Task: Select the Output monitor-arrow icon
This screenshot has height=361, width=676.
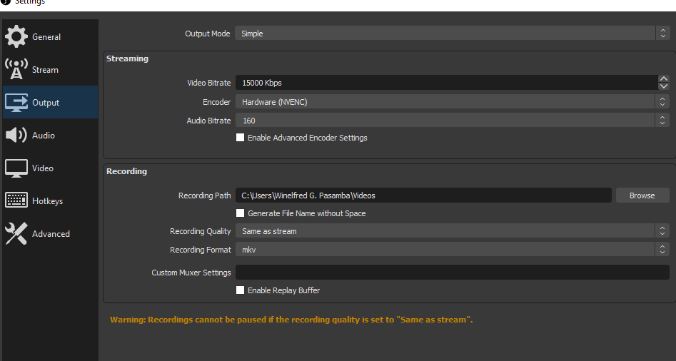Action: pos(16,103)
